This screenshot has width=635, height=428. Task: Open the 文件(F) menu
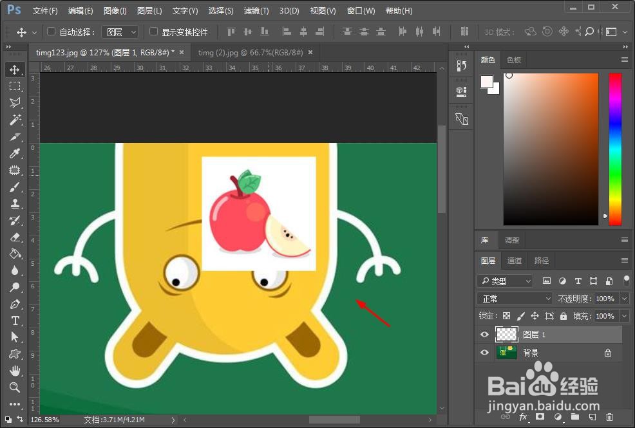pyautogui.click(x=45, y=11)
